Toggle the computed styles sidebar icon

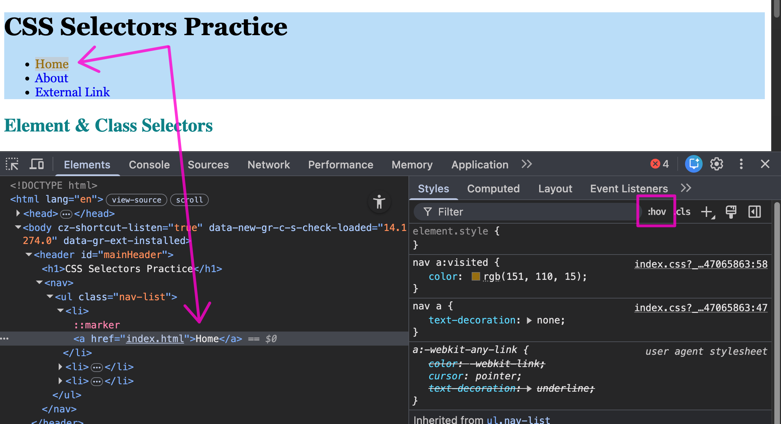[x=754, y=212]
